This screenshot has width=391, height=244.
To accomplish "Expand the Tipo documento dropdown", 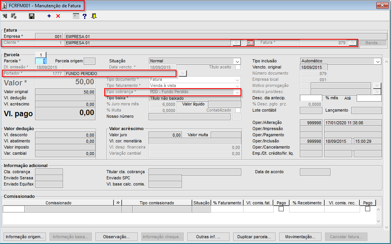I will pyautogui.click(x=237, y=80).
